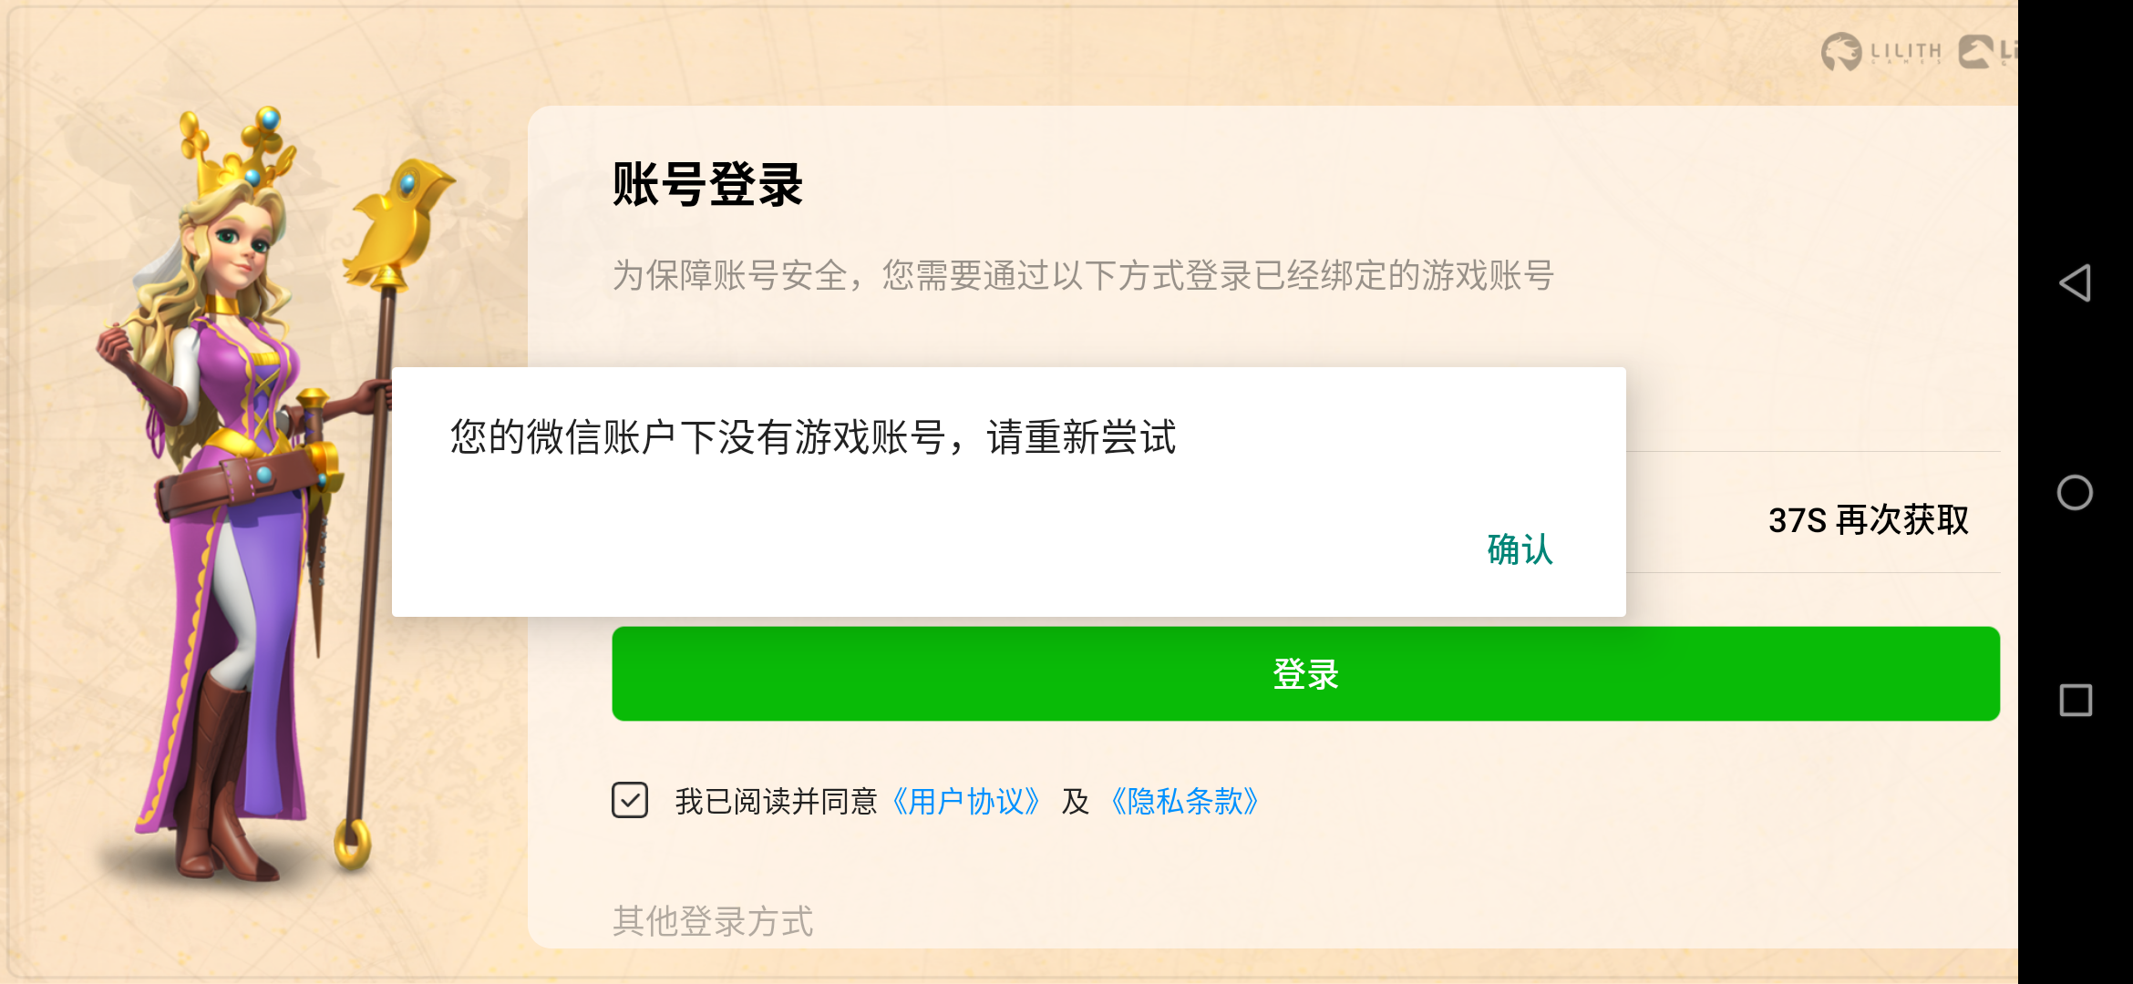Expand 其他登录方式 section
This screenshot has width=2133, height=984.
tap(713, 921)
